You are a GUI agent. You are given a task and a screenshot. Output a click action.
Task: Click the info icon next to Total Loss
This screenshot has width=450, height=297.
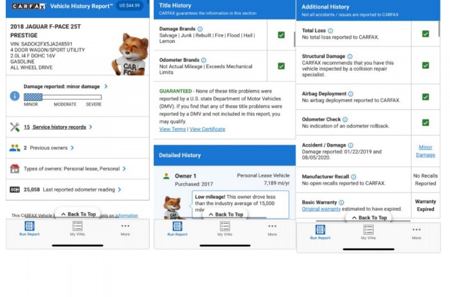pyautogui.click(x=330, y=30)
